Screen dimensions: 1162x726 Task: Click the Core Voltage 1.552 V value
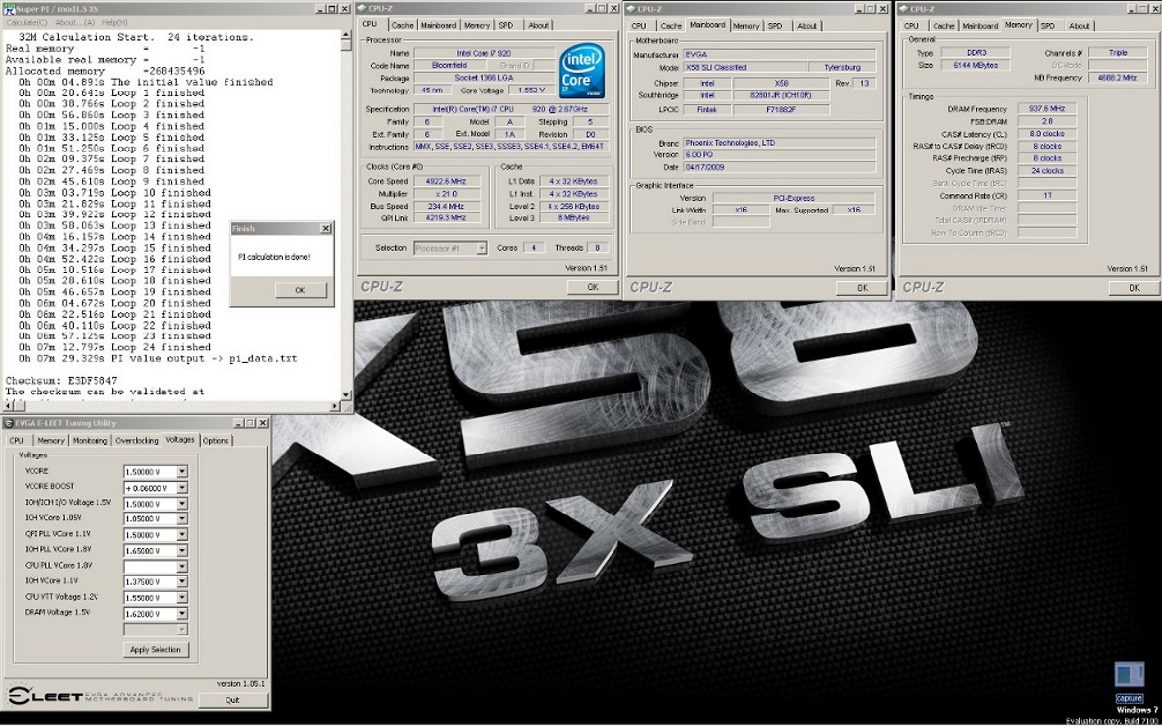point(532,91)
